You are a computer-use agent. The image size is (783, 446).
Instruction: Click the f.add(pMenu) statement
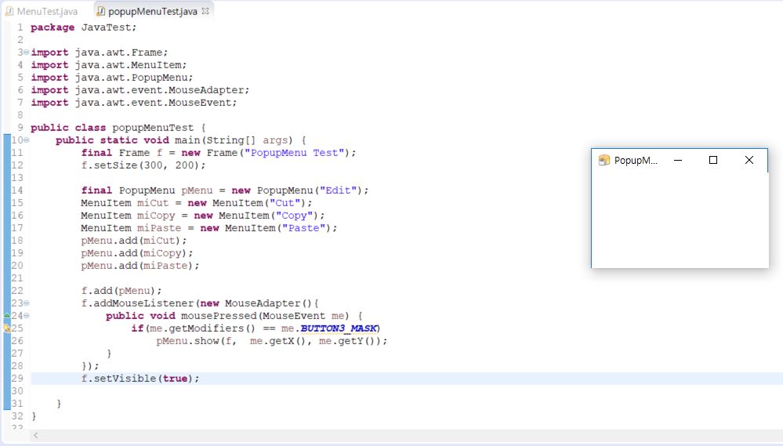121,291
